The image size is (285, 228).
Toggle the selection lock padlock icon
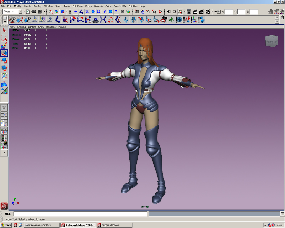(x=122, y=11)
